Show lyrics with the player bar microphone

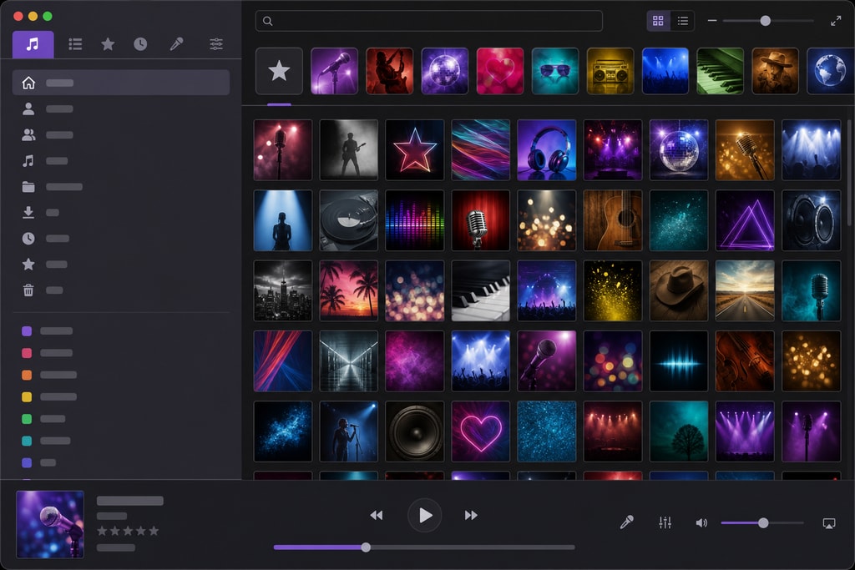tap(626, 522)
